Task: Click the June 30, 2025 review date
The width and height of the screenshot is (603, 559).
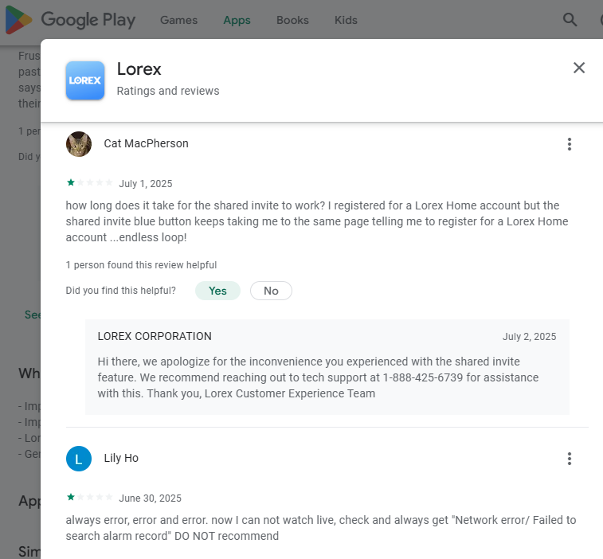Action: point(150,498)
